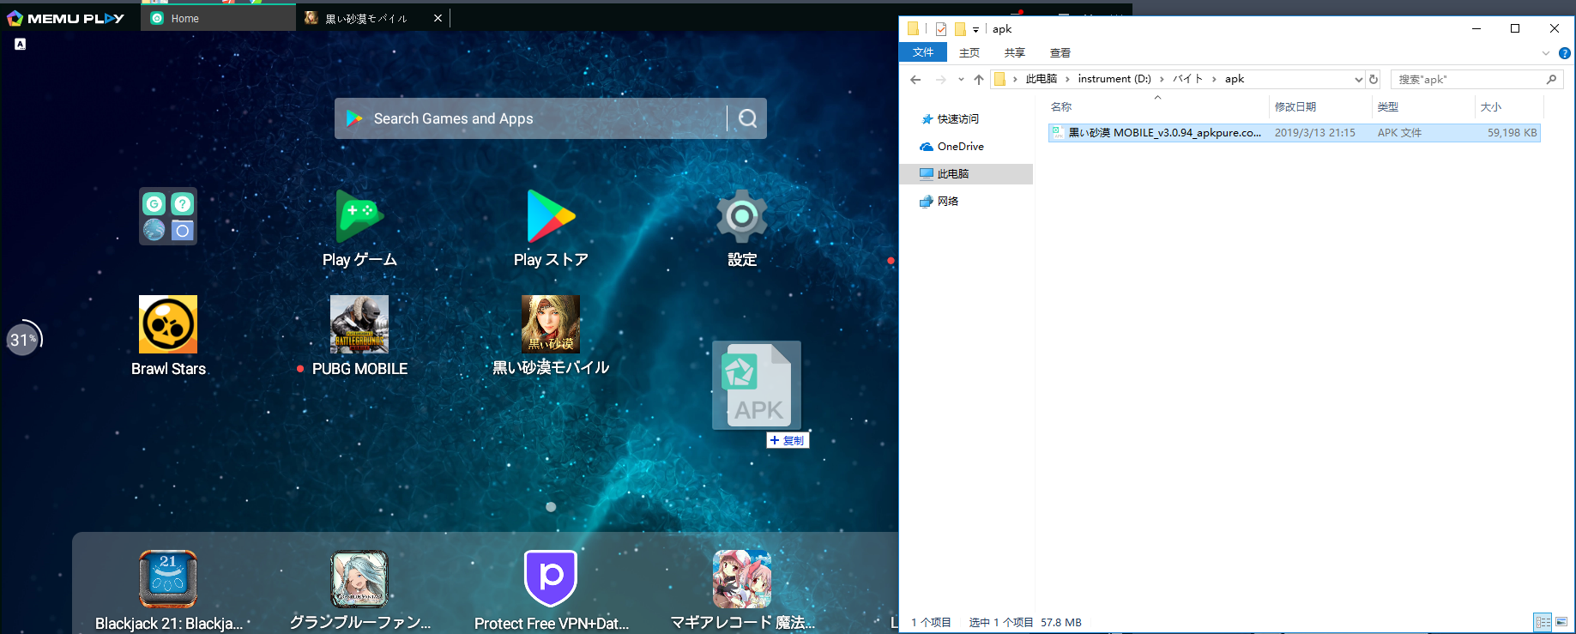Click the search magnifier icon in MEmu
The image size is (1576, 634).
tap(747, 118)
